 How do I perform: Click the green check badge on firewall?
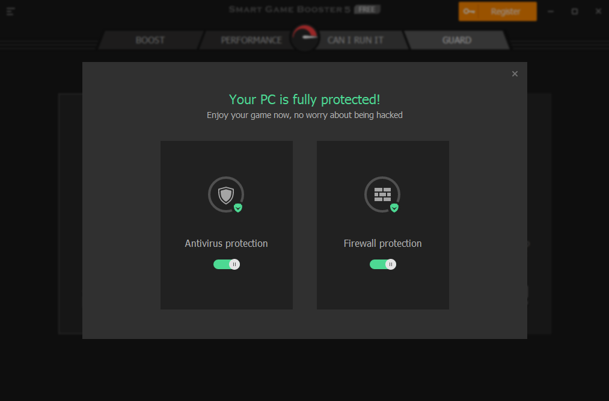pos(394,208)
